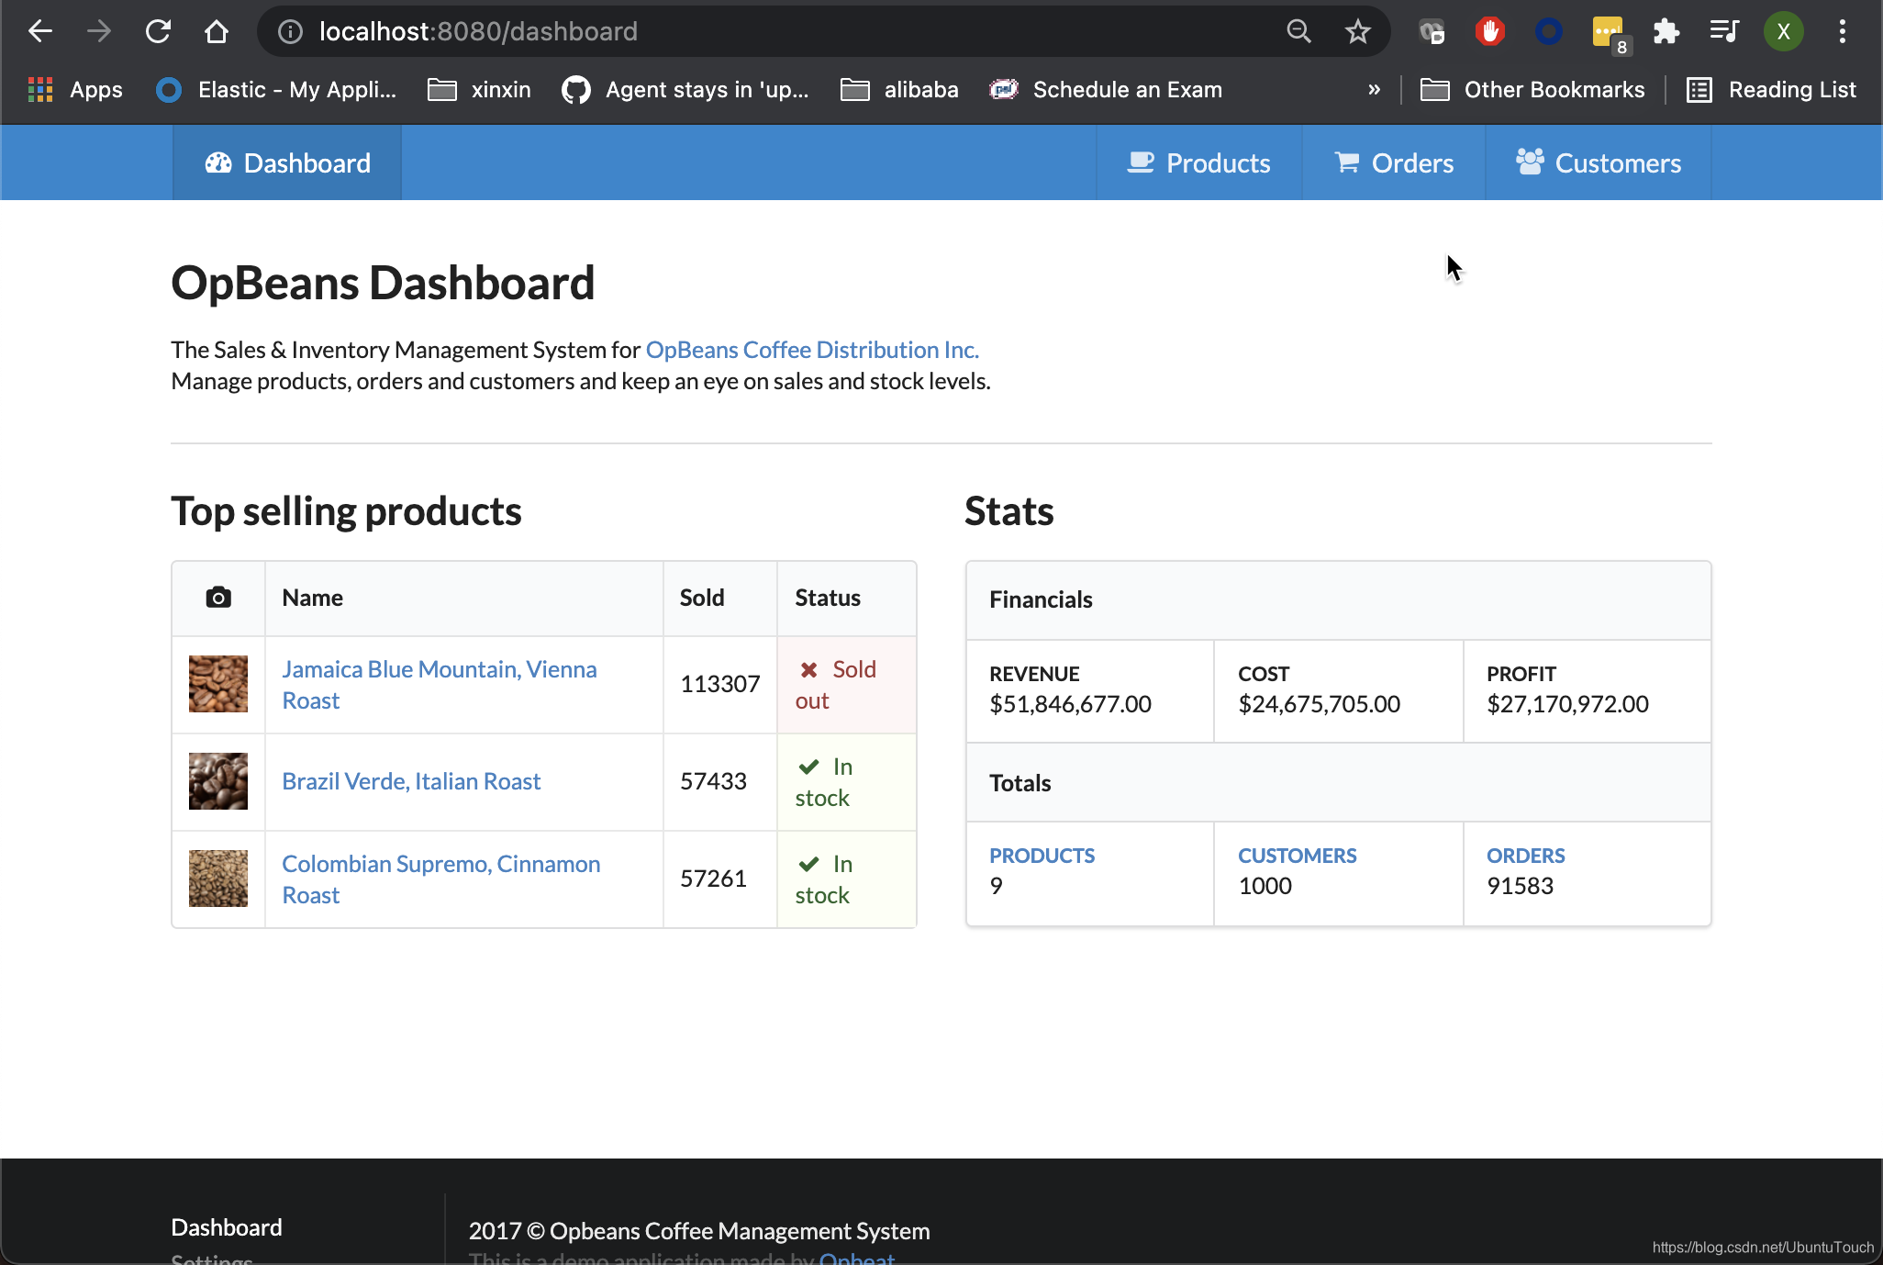
Task: Click the camera icon column header
Action: (218, 598)
